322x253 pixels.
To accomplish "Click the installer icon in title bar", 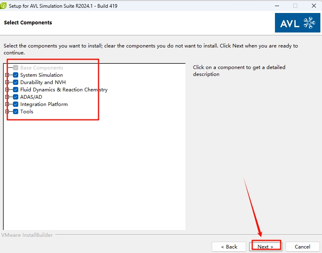I will [x=4, y=6].
